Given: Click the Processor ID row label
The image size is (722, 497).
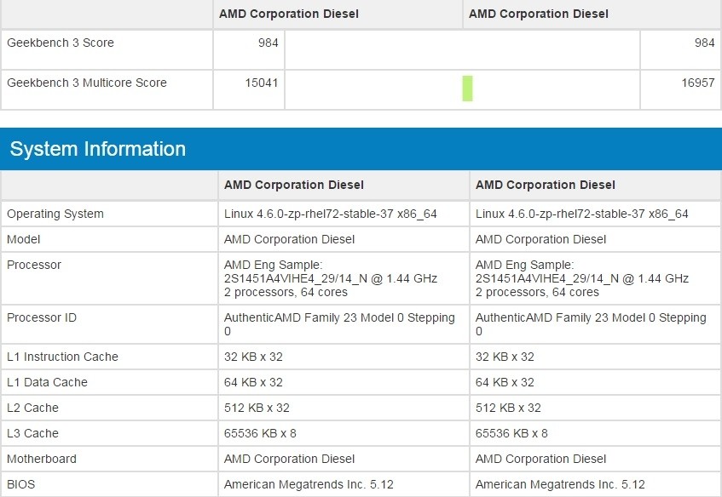Looking at the screenshot, I should click(x=41, y=317).
